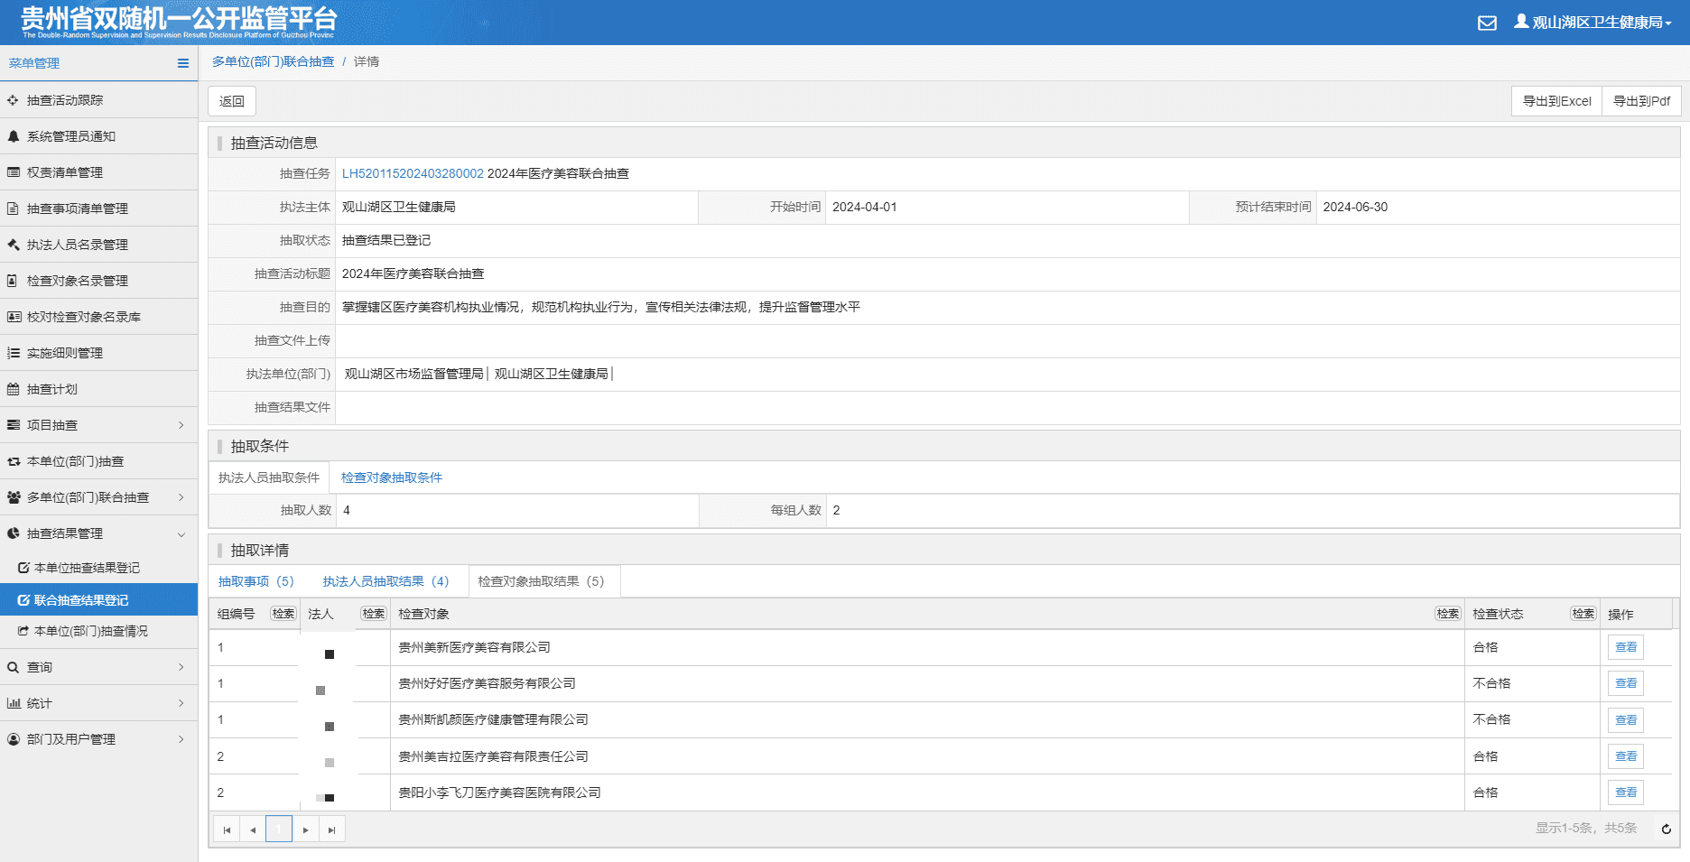The image size is (1690, 862).
Task: Click the 返回 button
Action: click(x=232, y=101)
